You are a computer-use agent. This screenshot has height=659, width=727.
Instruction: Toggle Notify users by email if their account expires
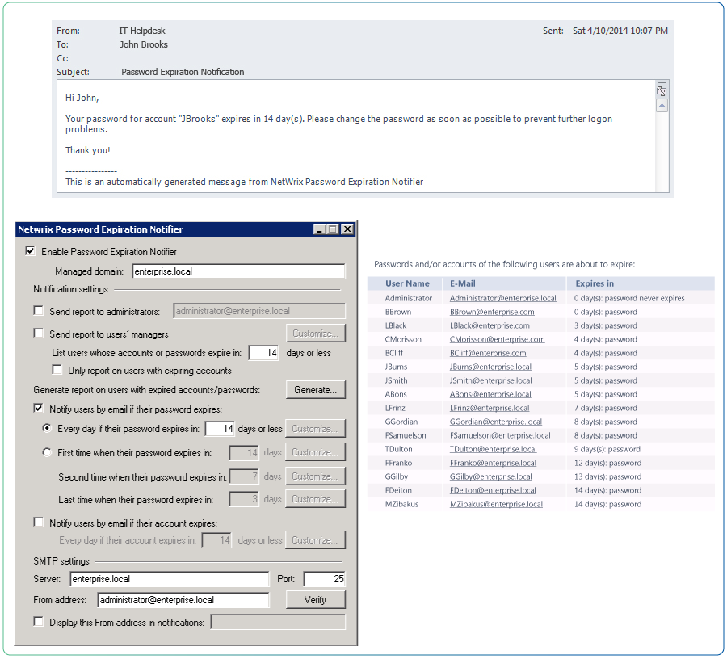point(39,523)
